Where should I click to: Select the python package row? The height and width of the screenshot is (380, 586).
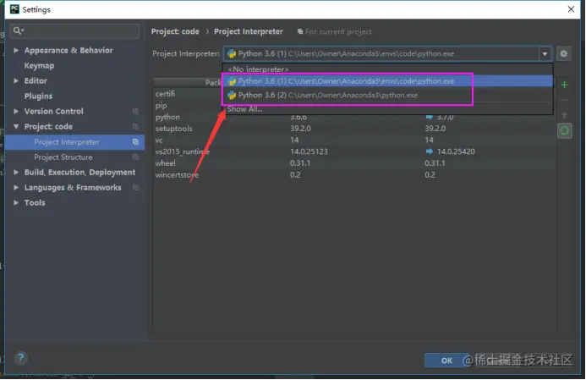coord(354,117)
